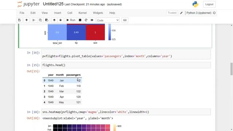
Task: Click the month column header
Action: coord(60,75)
